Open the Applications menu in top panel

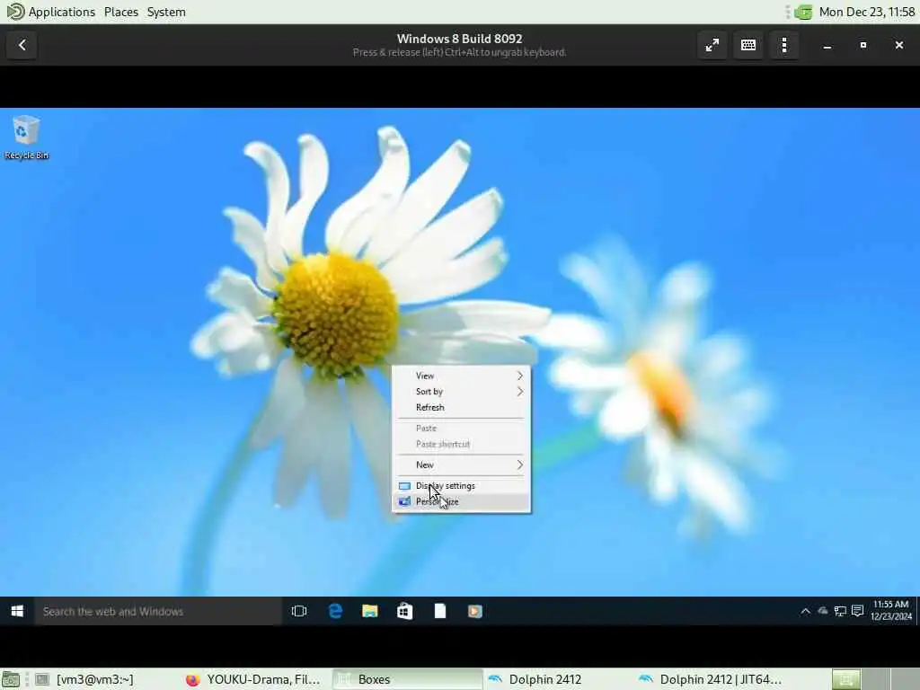pyautogui.click(x=51, y=12)
